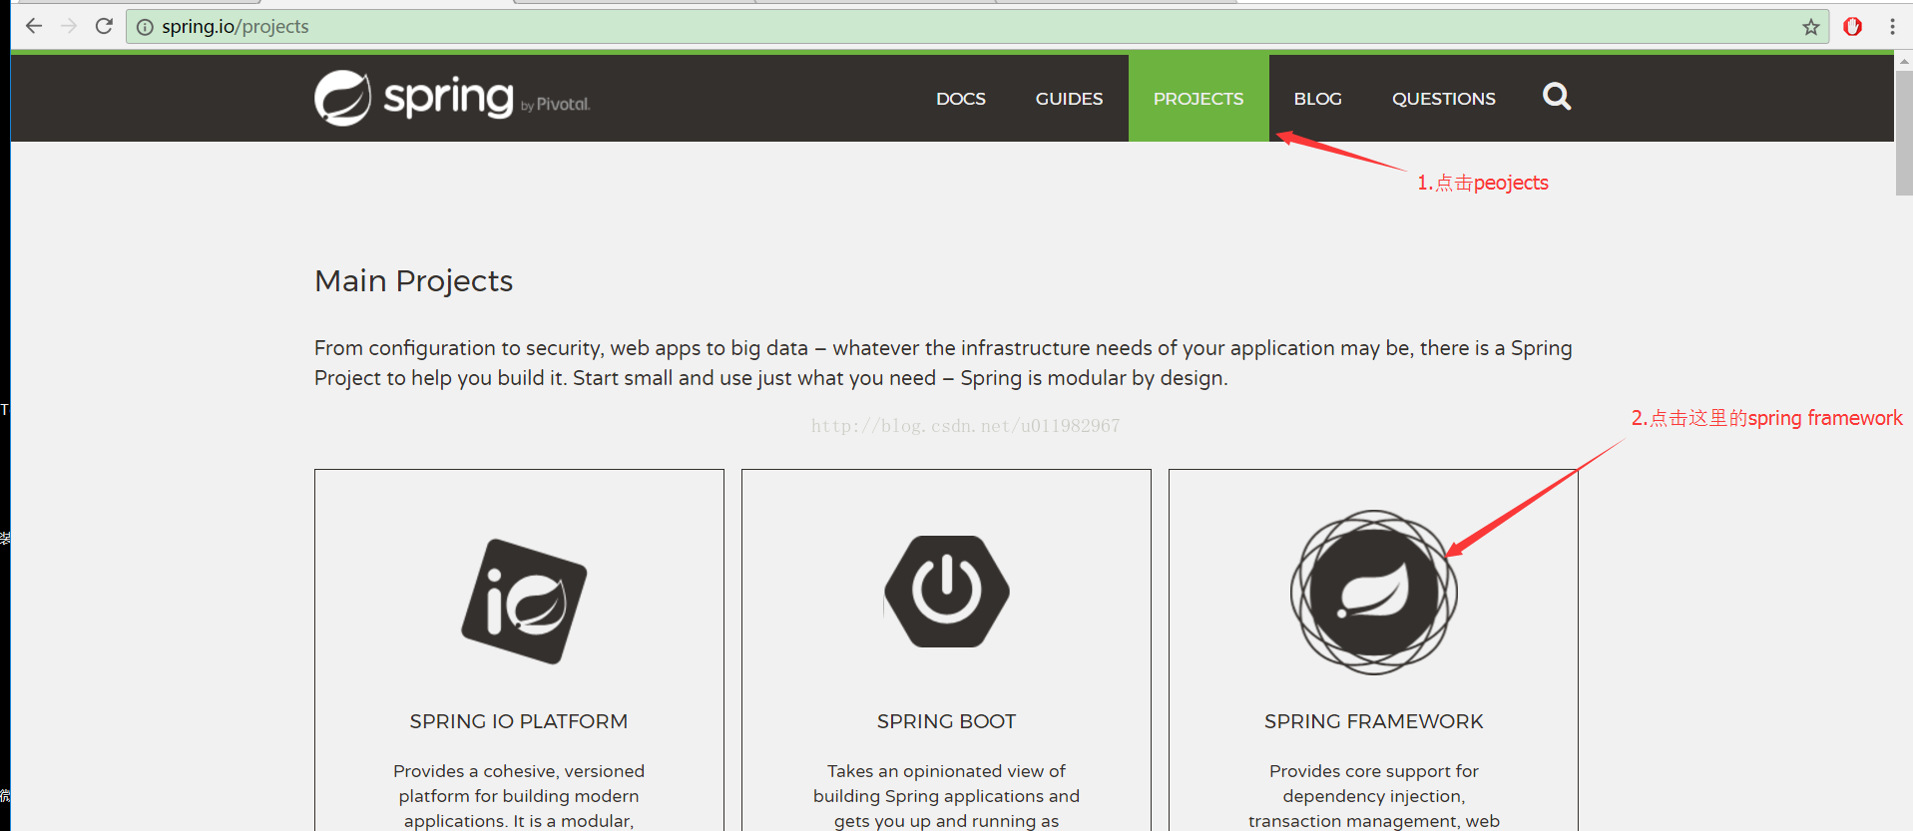This screenshot has height=831, width=1913.
Task: Click the SPRING IO PLATFORM title
Action: tap(519, 721)
